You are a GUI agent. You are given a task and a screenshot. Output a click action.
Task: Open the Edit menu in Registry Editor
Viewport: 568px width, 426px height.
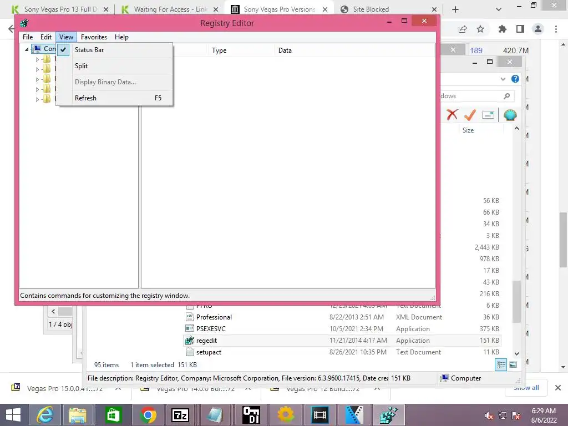click(x=45, y=37)
